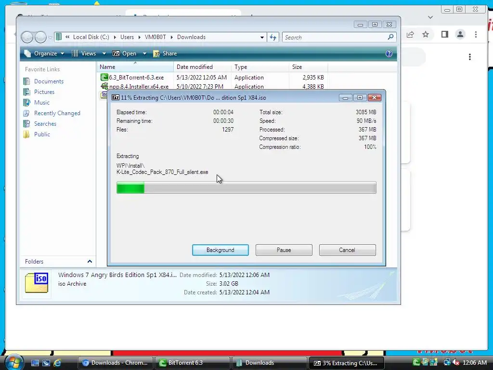
Task: Click the Notepad++ installer file icon
Action: coord(104,86)
